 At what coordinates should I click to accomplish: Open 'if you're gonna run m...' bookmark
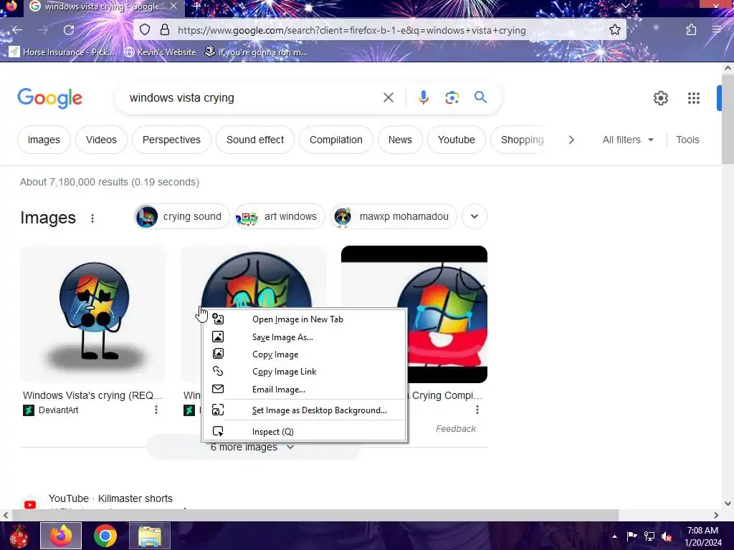click(256, 52)
